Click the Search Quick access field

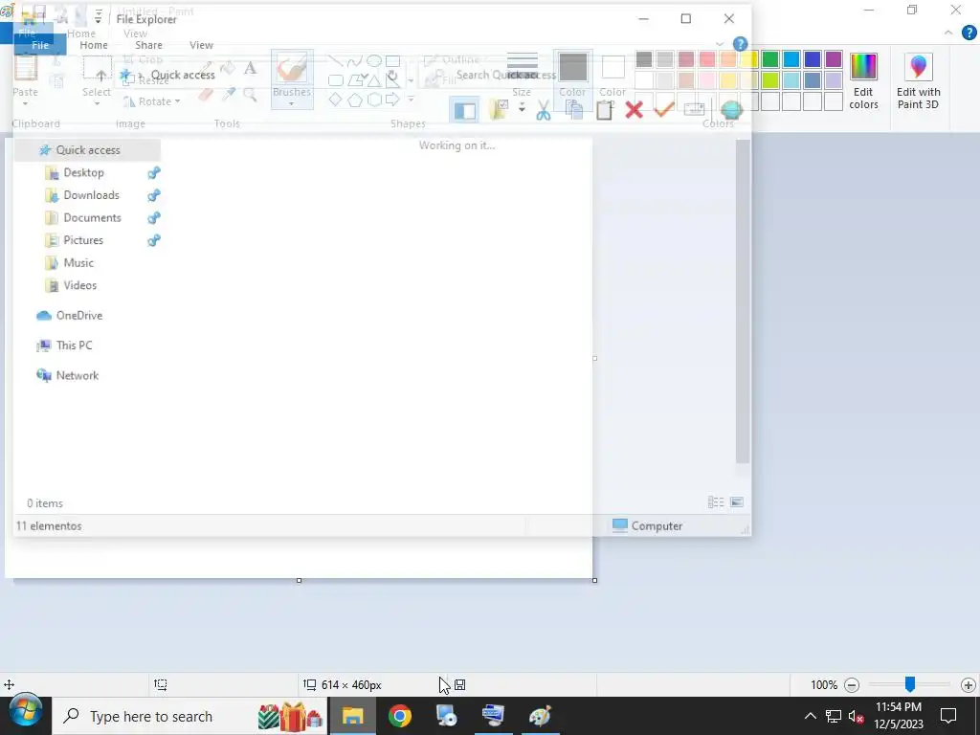(x=505, y=75)
